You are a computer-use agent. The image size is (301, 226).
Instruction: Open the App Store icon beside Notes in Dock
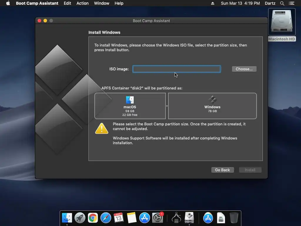pos(144,218)
